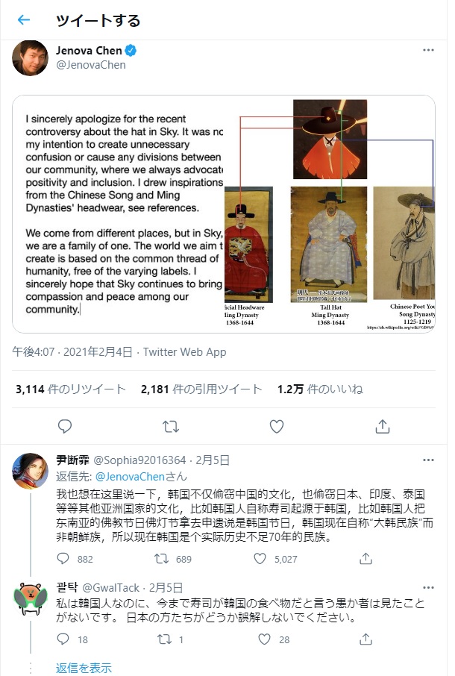Go back with the left arrow icon
The image size is (455, 676).
pyautogui.click(x=24, y=20)
